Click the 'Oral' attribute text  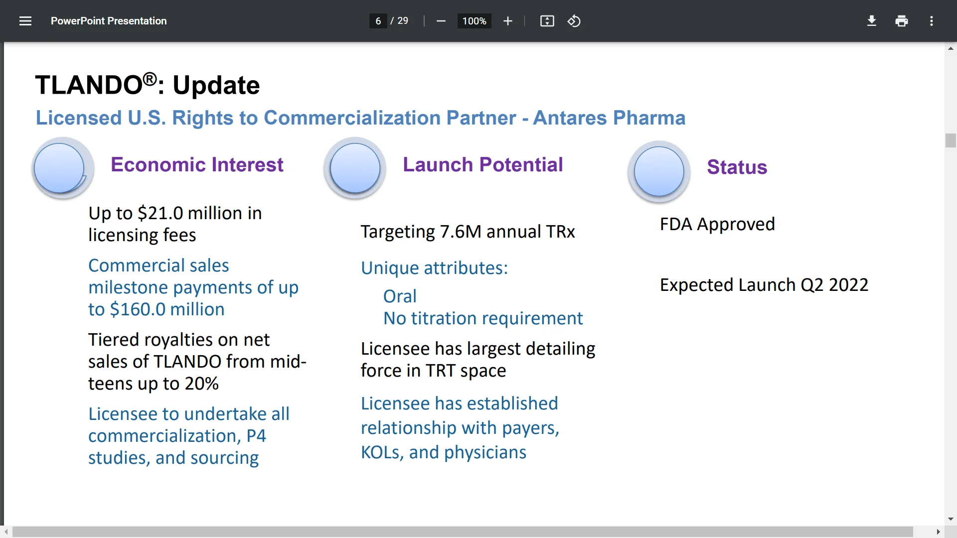(400, 296)
